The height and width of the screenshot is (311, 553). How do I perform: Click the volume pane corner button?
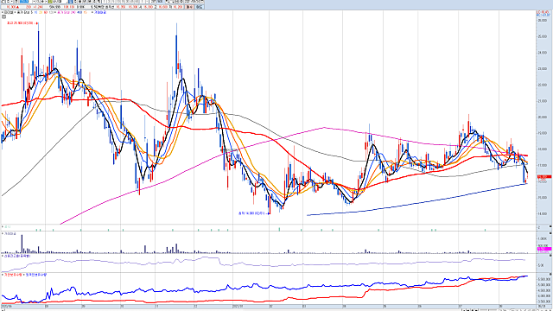point(550,233)
